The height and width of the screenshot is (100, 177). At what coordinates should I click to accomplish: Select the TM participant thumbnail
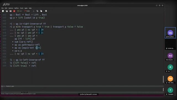(x=170, y=79)
